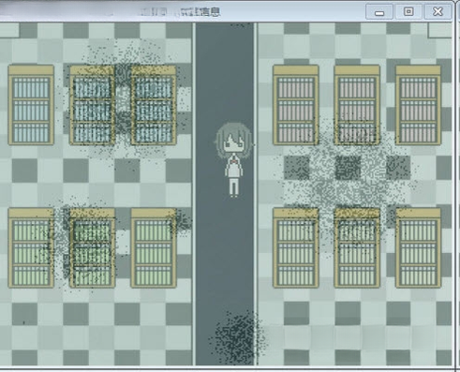The height and width of the screenshot is (372, 460).
Task: Select the green bookshelf just right of the corridor
Action: [296, 248]
